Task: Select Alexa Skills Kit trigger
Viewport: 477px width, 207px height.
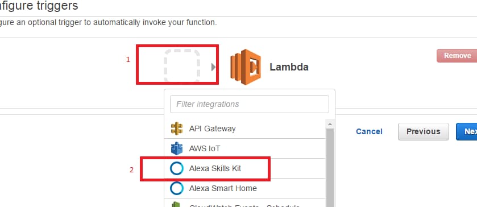Action: tap(245, 168)
